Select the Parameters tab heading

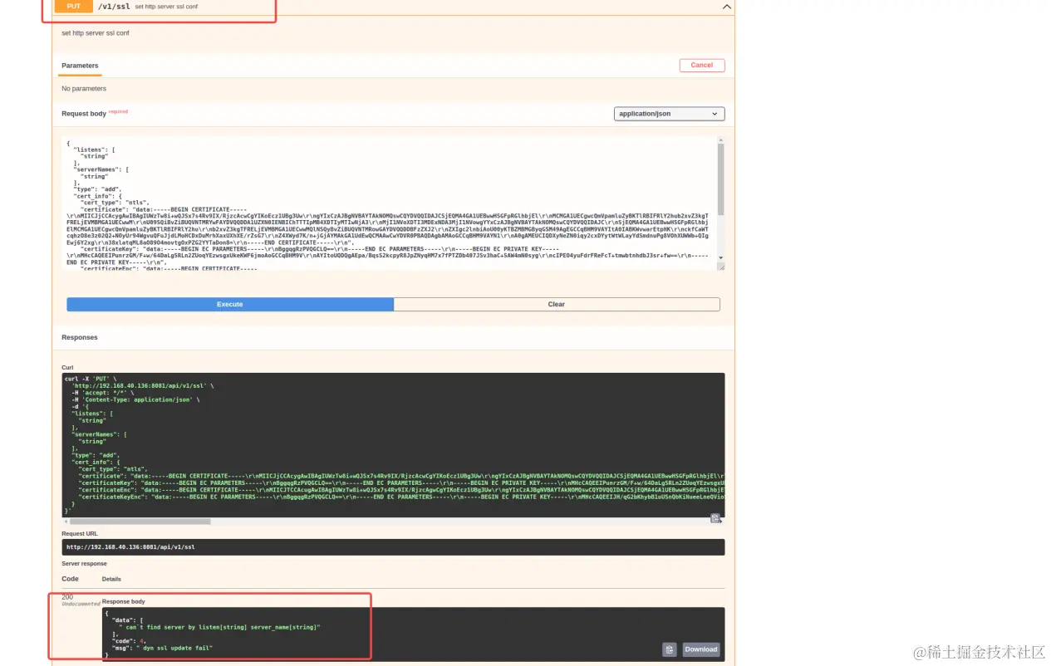pos(80,66)
